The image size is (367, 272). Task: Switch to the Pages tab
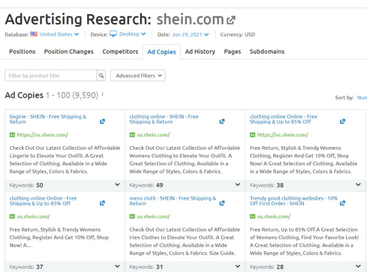(x=233, y=51)
